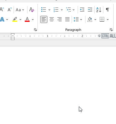Toggle Align Right paragraph alignment

tap(60, 19)
